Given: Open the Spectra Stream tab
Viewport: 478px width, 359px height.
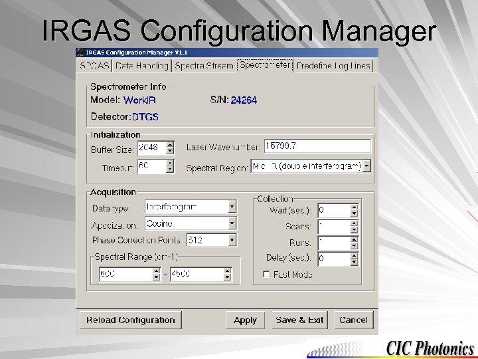Looking at the screenshot, I should pos(204,66).
